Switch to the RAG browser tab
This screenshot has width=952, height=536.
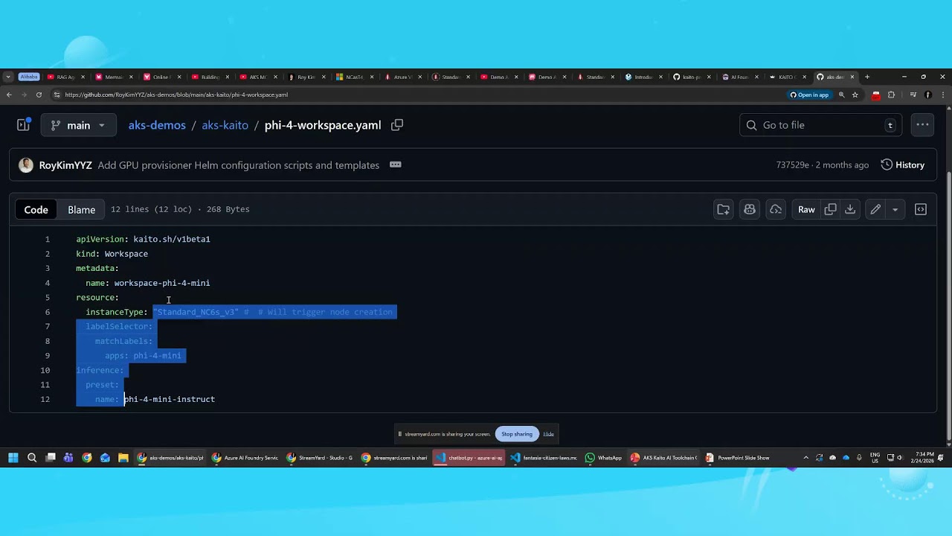point(67,77)
